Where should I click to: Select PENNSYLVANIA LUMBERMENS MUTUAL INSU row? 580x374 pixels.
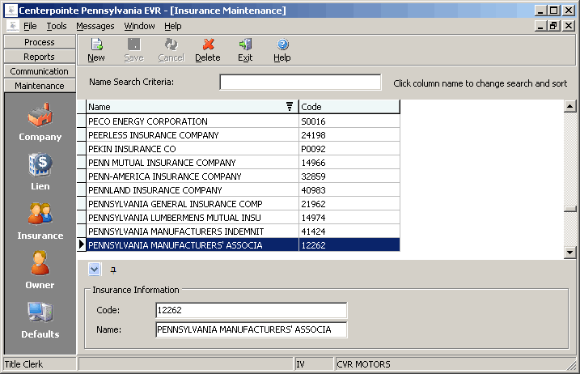[x=238, y=218]
